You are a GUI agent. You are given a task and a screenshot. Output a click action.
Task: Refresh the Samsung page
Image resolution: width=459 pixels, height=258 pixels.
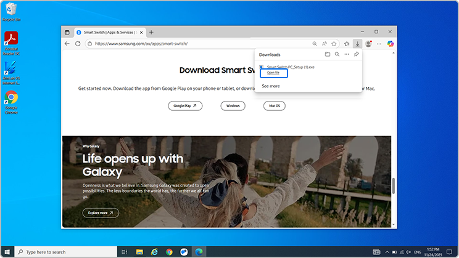78,44
